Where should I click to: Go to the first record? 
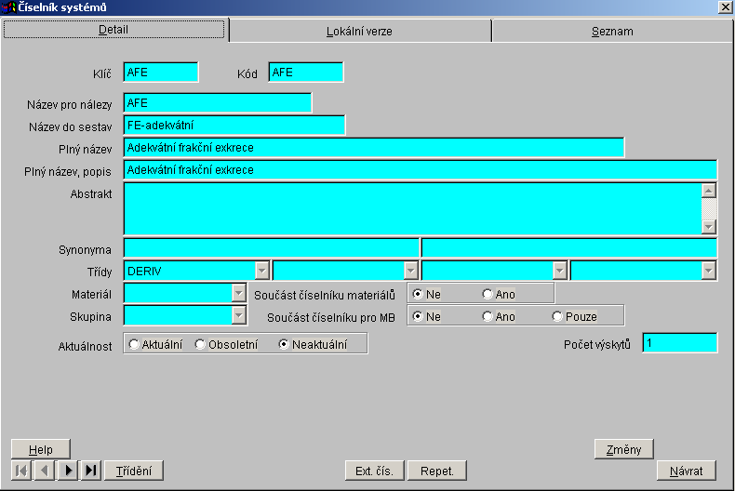point(20,471)
